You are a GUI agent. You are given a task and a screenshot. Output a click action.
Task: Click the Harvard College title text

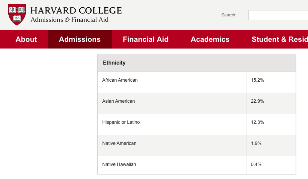[x=76, y=11]
